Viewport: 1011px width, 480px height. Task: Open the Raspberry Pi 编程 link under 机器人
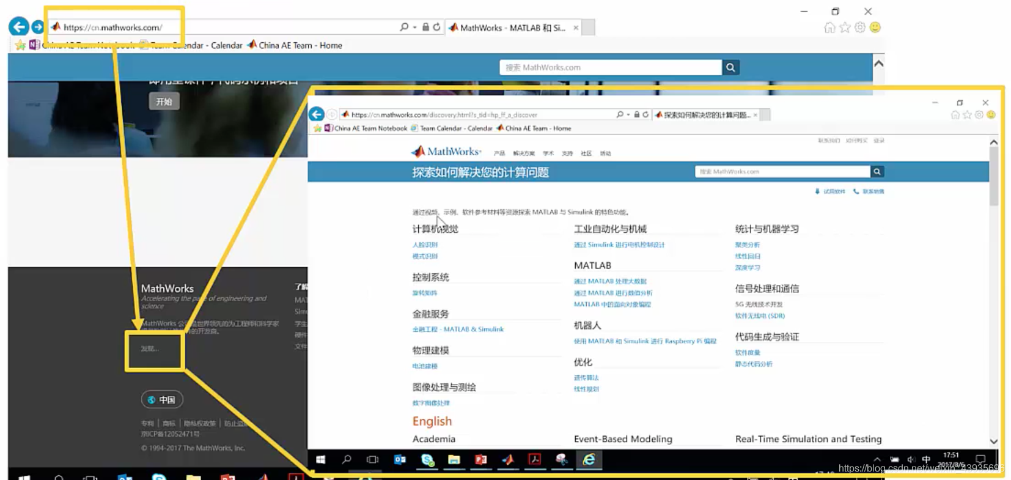(645, 341)
